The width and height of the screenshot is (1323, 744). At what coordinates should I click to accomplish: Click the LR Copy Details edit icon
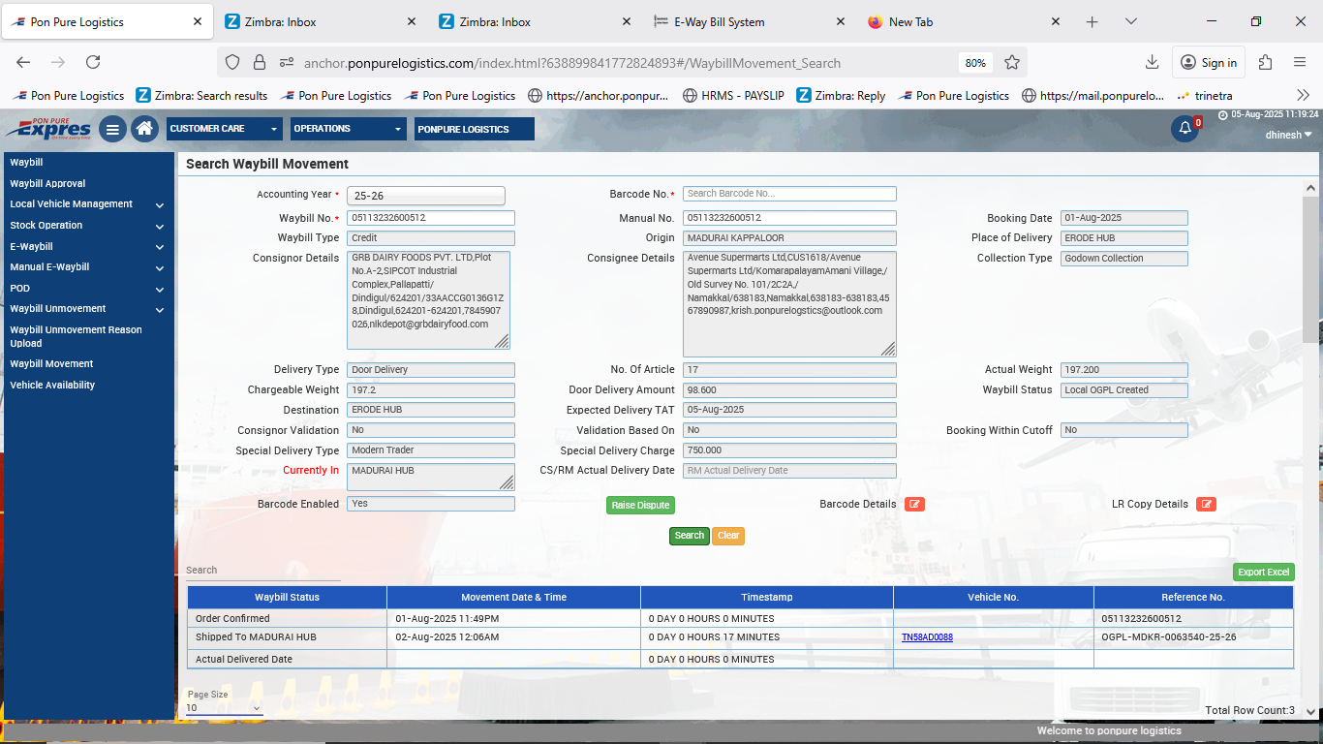click(x=1206, y=504)
